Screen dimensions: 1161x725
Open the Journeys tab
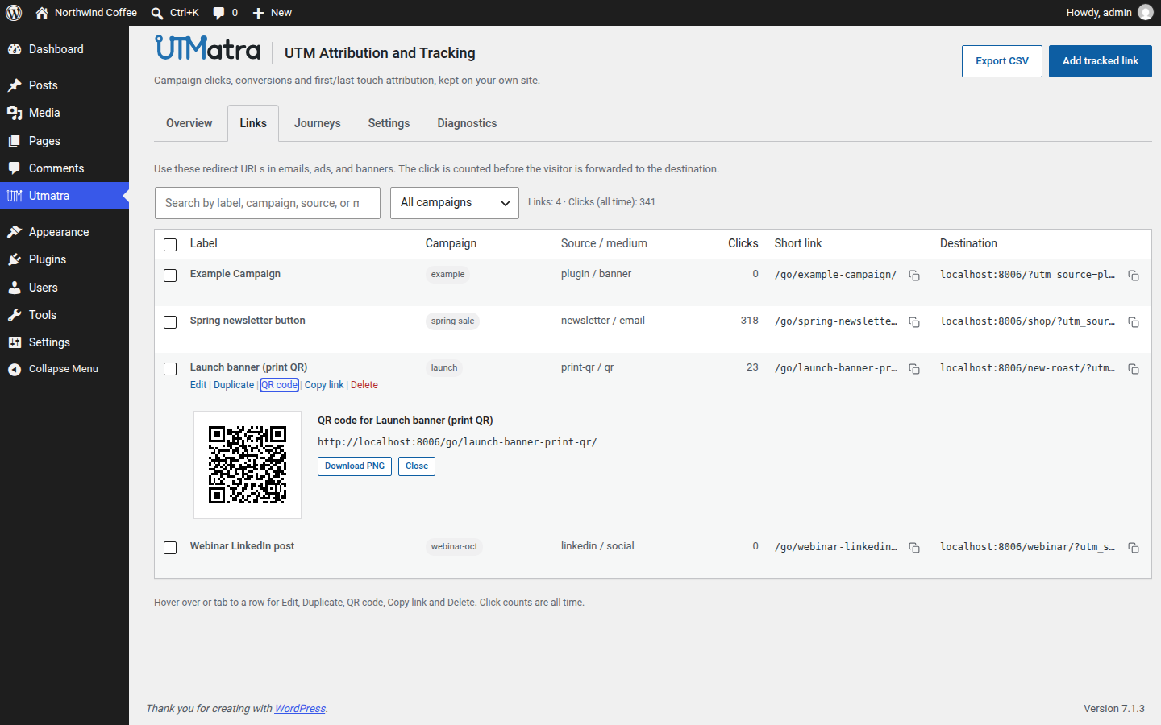pyautogui.click(x=318, y=123)
